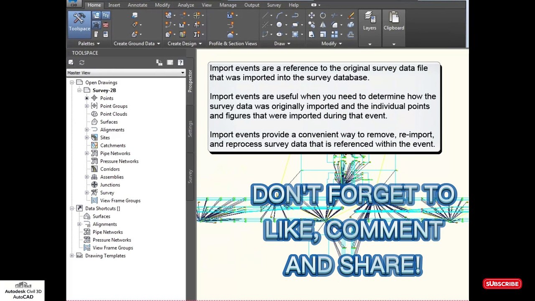Collapse the Open Drawings tree node

71,82
